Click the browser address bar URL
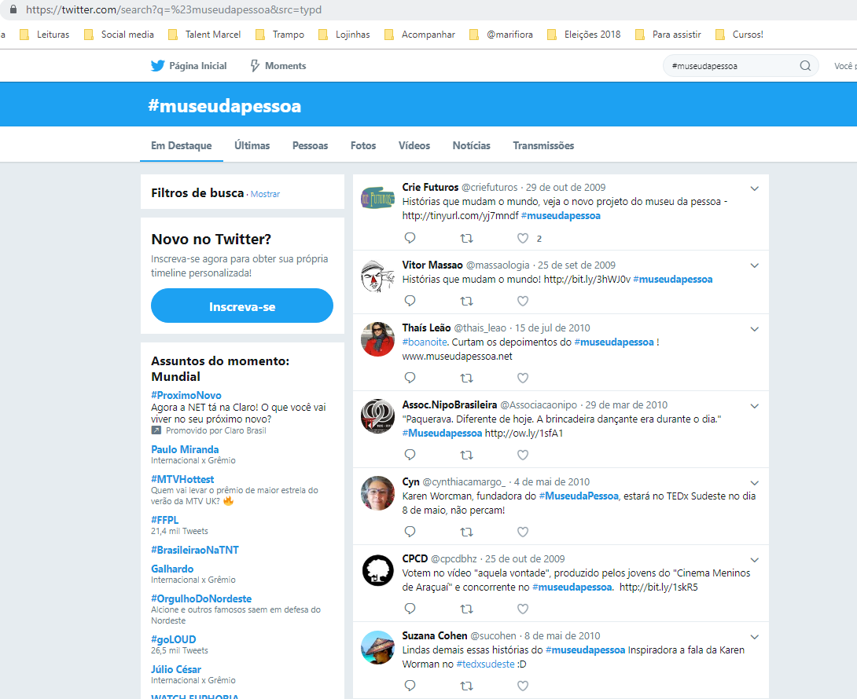This screenshot has width=857, height=699. click(x=174, y=10)
